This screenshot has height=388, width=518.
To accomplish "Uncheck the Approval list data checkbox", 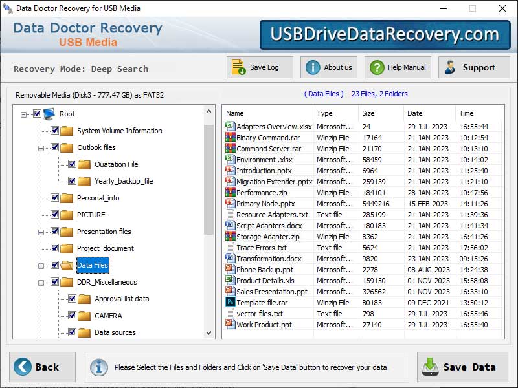I will click(72, 299).
